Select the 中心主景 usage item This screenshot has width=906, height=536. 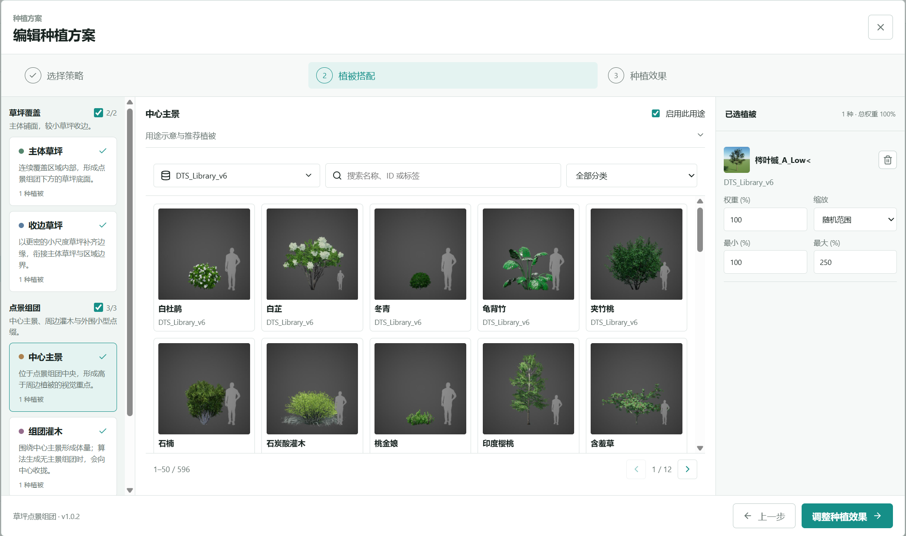(63, 377)
